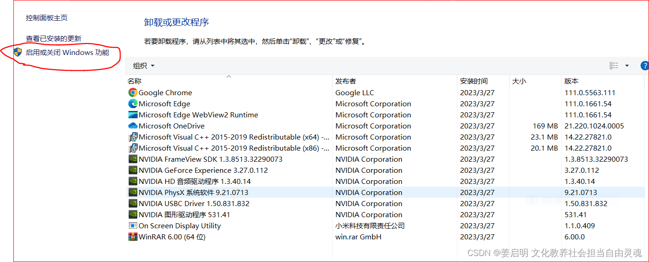Click the Google LLC publisher cell
This screenshot has height=262, width=649.
(x=355, y=92)
